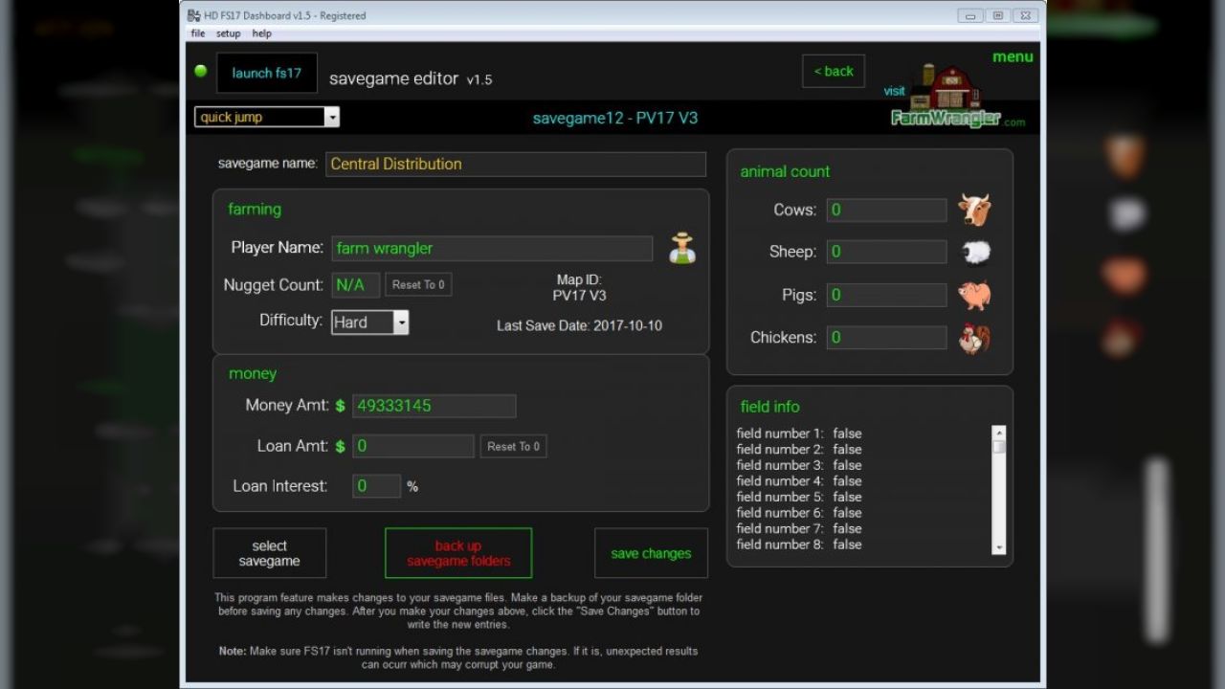Close the HD FS17 Dashboard window
1225x689 pixels.
pyautogui.click(x=1024, y=15)
